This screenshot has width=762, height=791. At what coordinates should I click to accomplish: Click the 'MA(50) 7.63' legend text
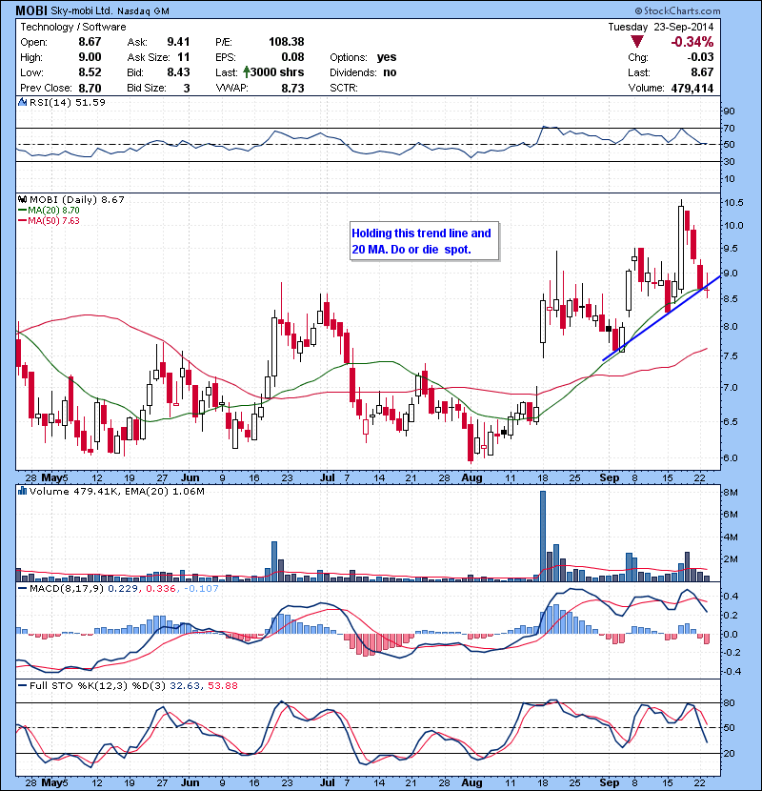click(53, 221)
